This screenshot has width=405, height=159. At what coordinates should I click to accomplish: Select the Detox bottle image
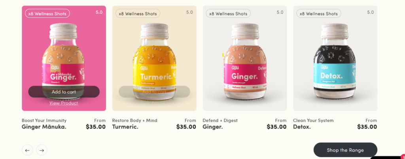(x=335, y=62)
